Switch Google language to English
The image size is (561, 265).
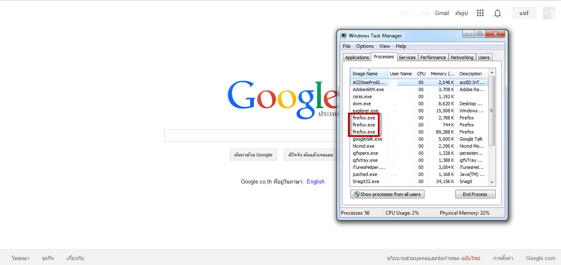point(315,182)
